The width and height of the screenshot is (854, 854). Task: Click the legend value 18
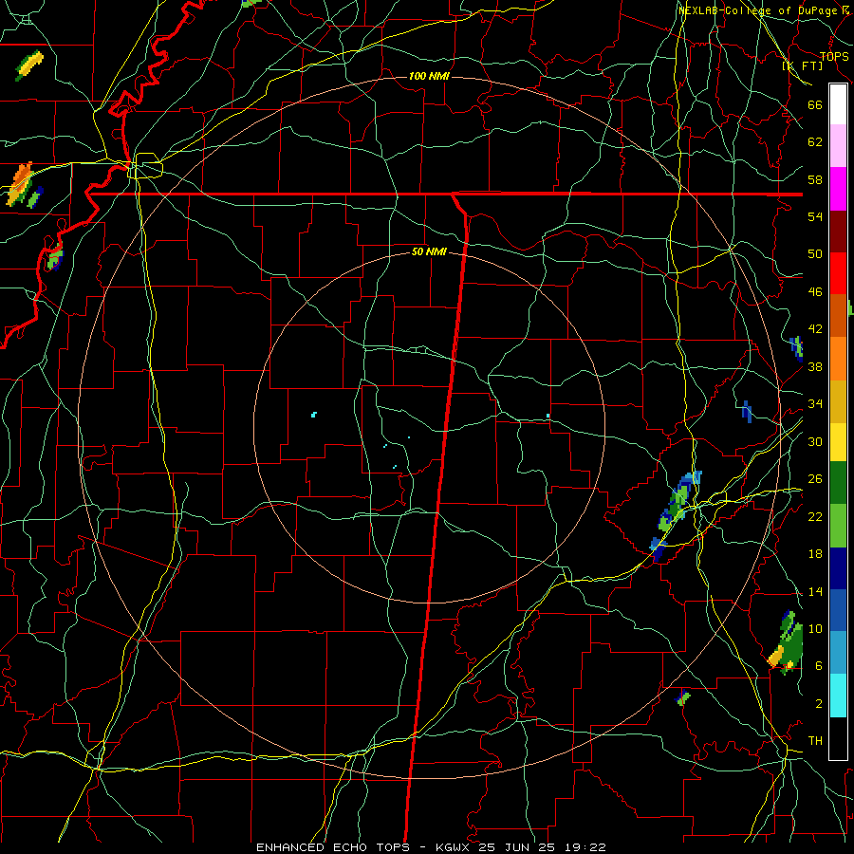coord(815,554)
